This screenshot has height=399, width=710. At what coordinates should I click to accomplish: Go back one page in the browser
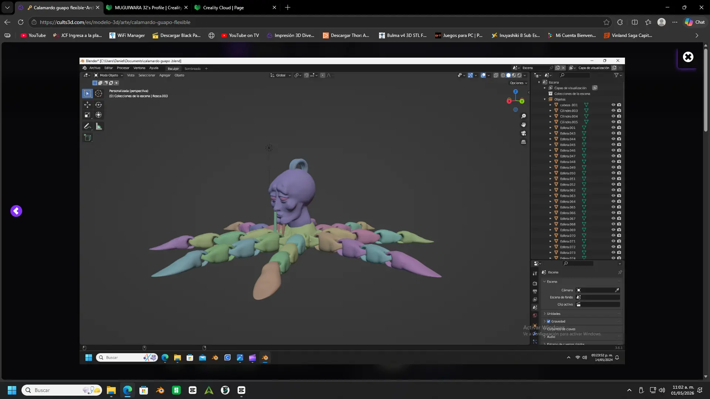coord(7,22)
